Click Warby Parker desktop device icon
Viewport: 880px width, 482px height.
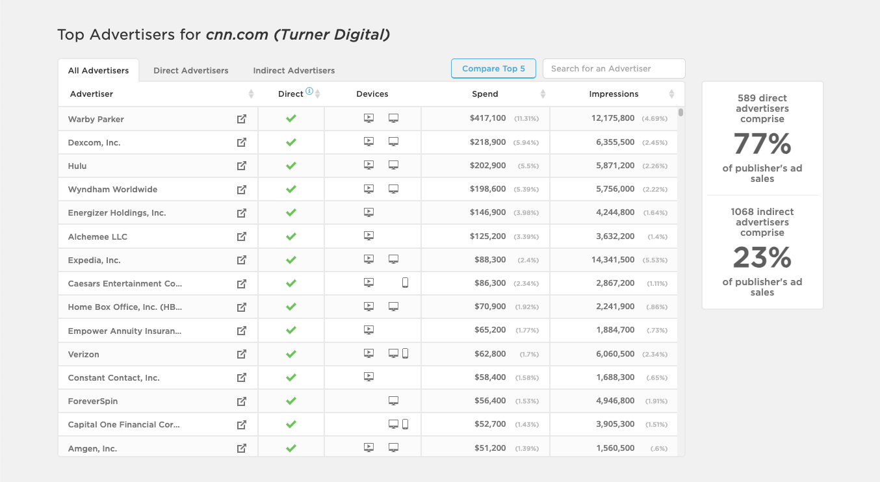pyautogui.click(x=393, y=118)
